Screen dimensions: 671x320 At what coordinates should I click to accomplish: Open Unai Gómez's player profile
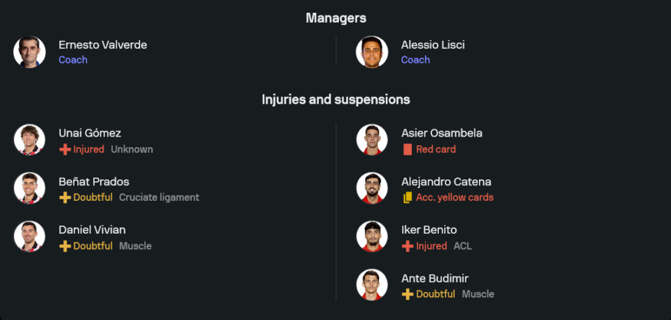90,133
